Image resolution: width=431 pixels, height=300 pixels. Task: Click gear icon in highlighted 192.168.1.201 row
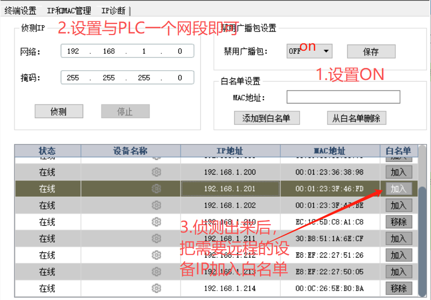[156, 189]
